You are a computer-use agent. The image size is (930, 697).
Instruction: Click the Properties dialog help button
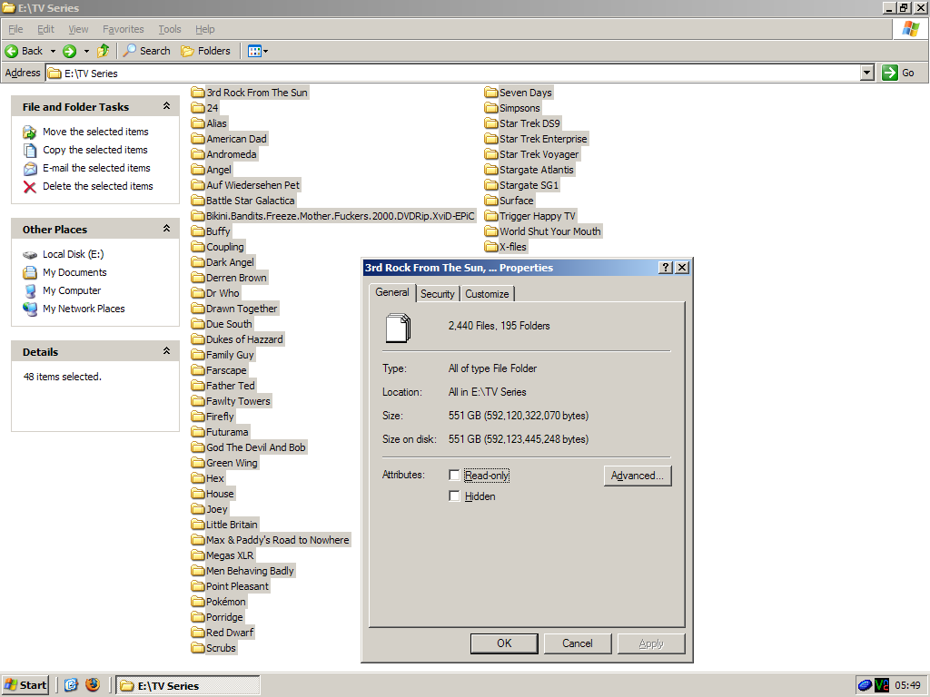(x=666, y=268)
